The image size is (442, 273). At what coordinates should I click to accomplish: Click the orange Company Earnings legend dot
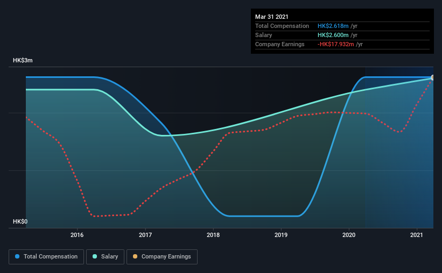pyautogui.click(x=135, y=256)
